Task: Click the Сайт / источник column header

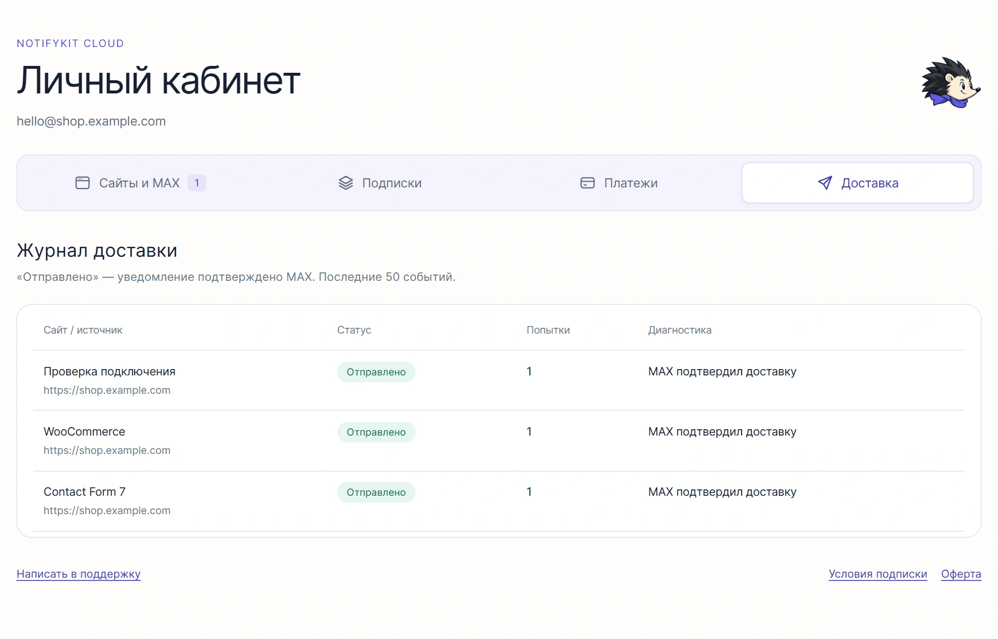Action: (x=83, y=330)
